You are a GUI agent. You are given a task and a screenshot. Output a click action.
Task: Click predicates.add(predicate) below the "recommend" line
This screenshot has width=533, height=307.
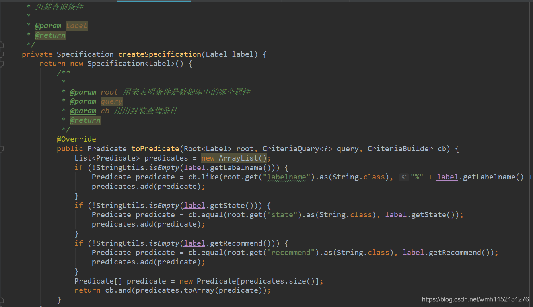(146, 262)
